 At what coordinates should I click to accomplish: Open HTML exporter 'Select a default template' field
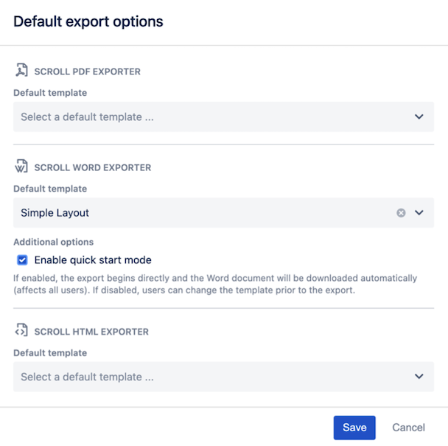click(206, 377)
